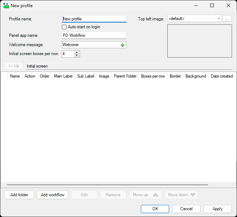This screenshot has width=237, height=217.
Task: Click the top left image preview box
Action: click(199, 41)
